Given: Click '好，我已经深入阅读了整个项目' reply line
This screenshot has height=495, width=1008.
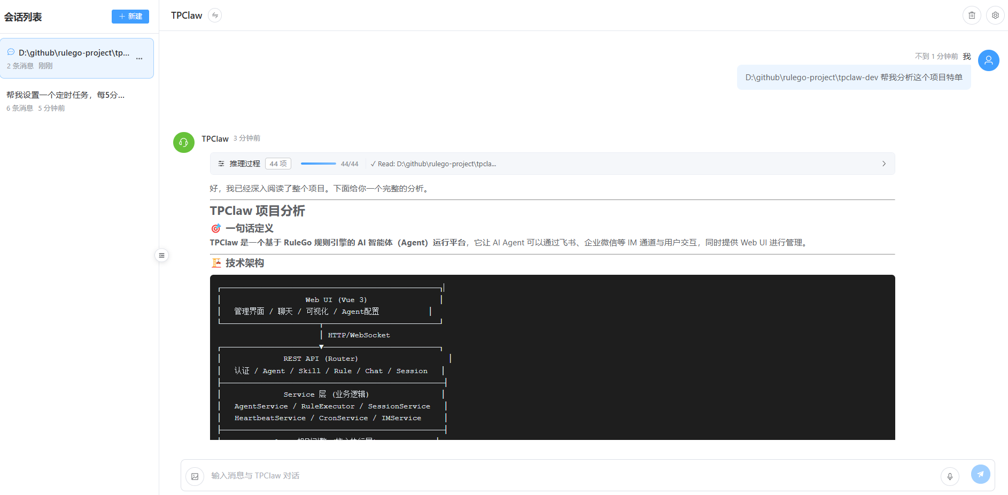Looking at the screenshot, I should [x=320, y=189].
